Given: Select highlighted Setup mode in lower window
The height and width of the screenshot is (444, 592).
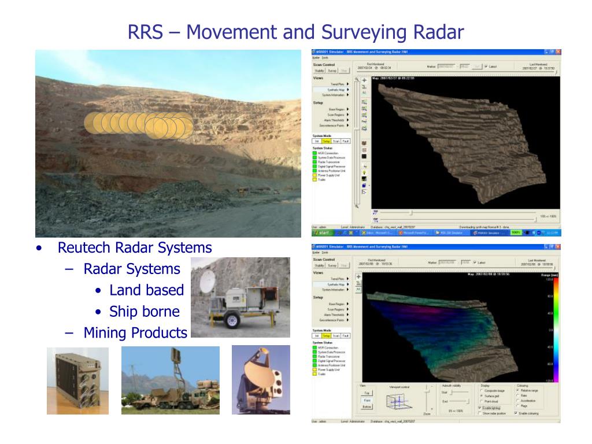Looking at the screenshot, I should (x=326, y=336).
